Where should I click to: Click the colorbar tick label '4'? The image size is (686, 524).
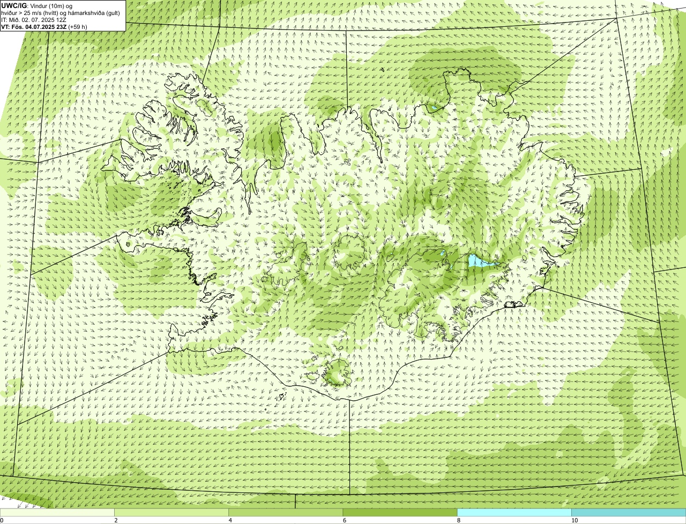click(x=230, y=520)
